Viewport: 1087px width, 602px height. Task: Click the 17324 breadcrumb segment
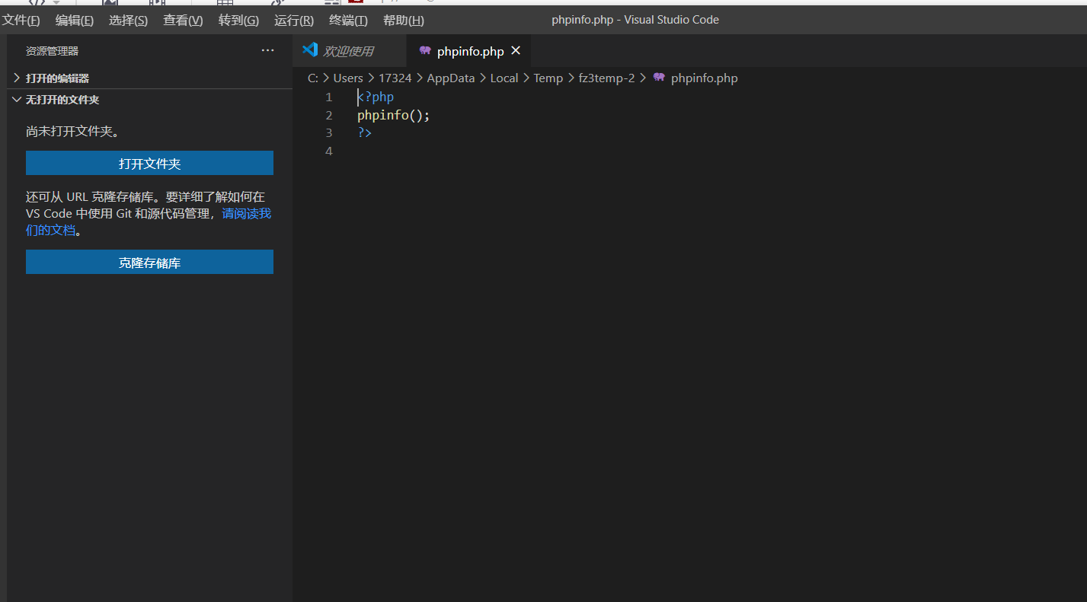(x=395, y=78)
